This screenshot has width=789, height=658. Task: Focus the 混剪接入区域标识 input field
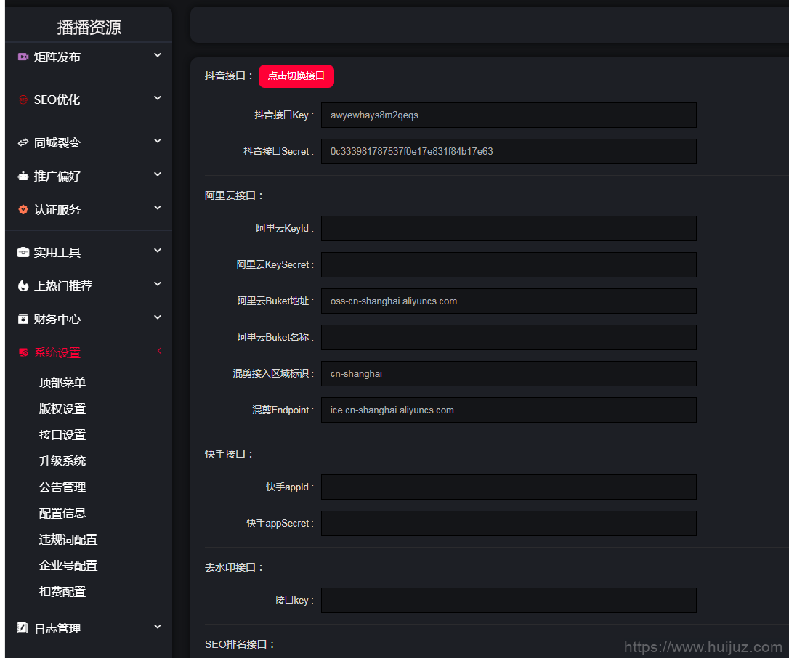(509, 374)
